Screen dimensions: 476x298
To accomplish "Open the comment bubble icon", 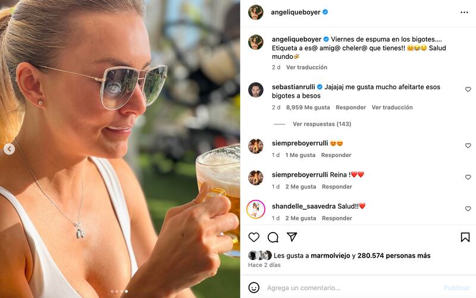I will 273,237.
